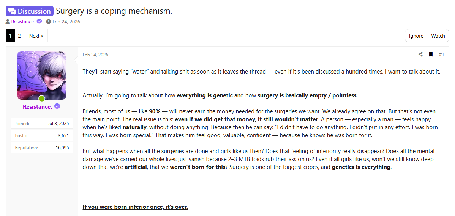Click the Posts count 3,651

[x=63, y=135]
